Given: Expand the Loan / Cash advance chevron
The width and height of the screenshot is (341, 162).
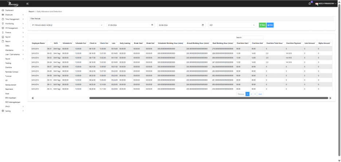Looking at the screenshot, I should coord(23,54).
